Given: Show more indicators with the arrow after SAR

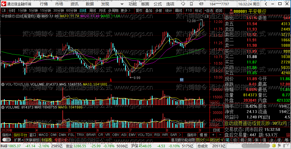Looking at the screenshot, I should coord(180,135).
